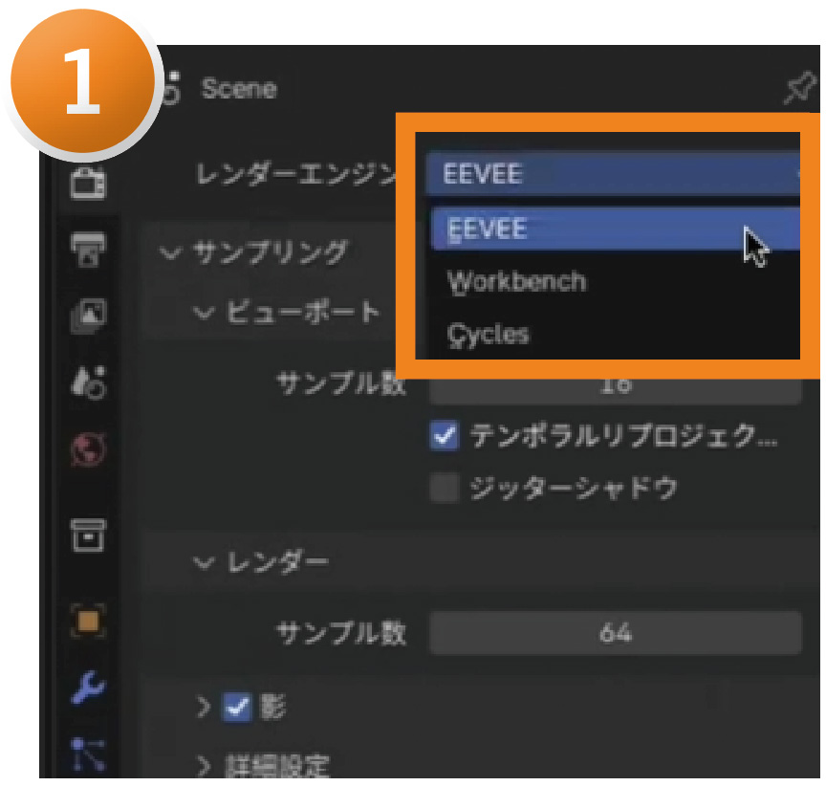826x786 pixels.
Task: Open the Output properties printer icon
Action: [x=88, y=249]
